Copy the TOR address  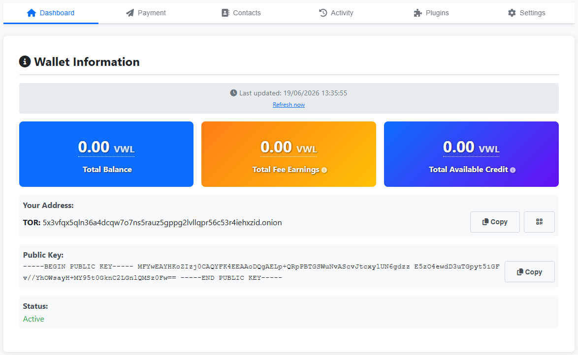tap(495, 222)
